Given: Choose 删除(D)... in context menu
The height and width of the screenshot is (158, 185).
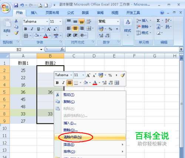Looking at the screenshot, I should coord(90,130).
